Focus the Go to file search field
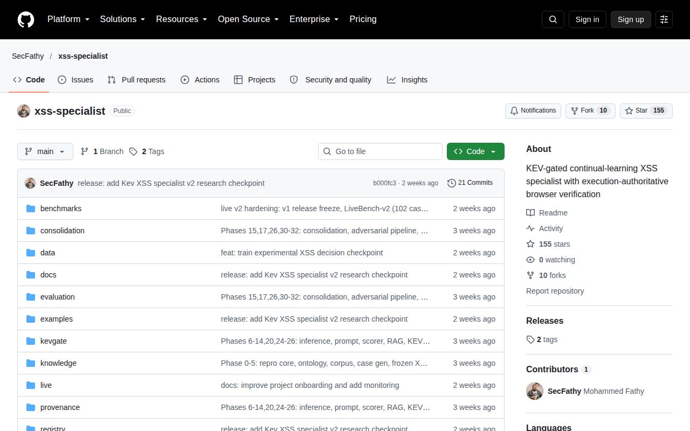 tap(380, 151)
